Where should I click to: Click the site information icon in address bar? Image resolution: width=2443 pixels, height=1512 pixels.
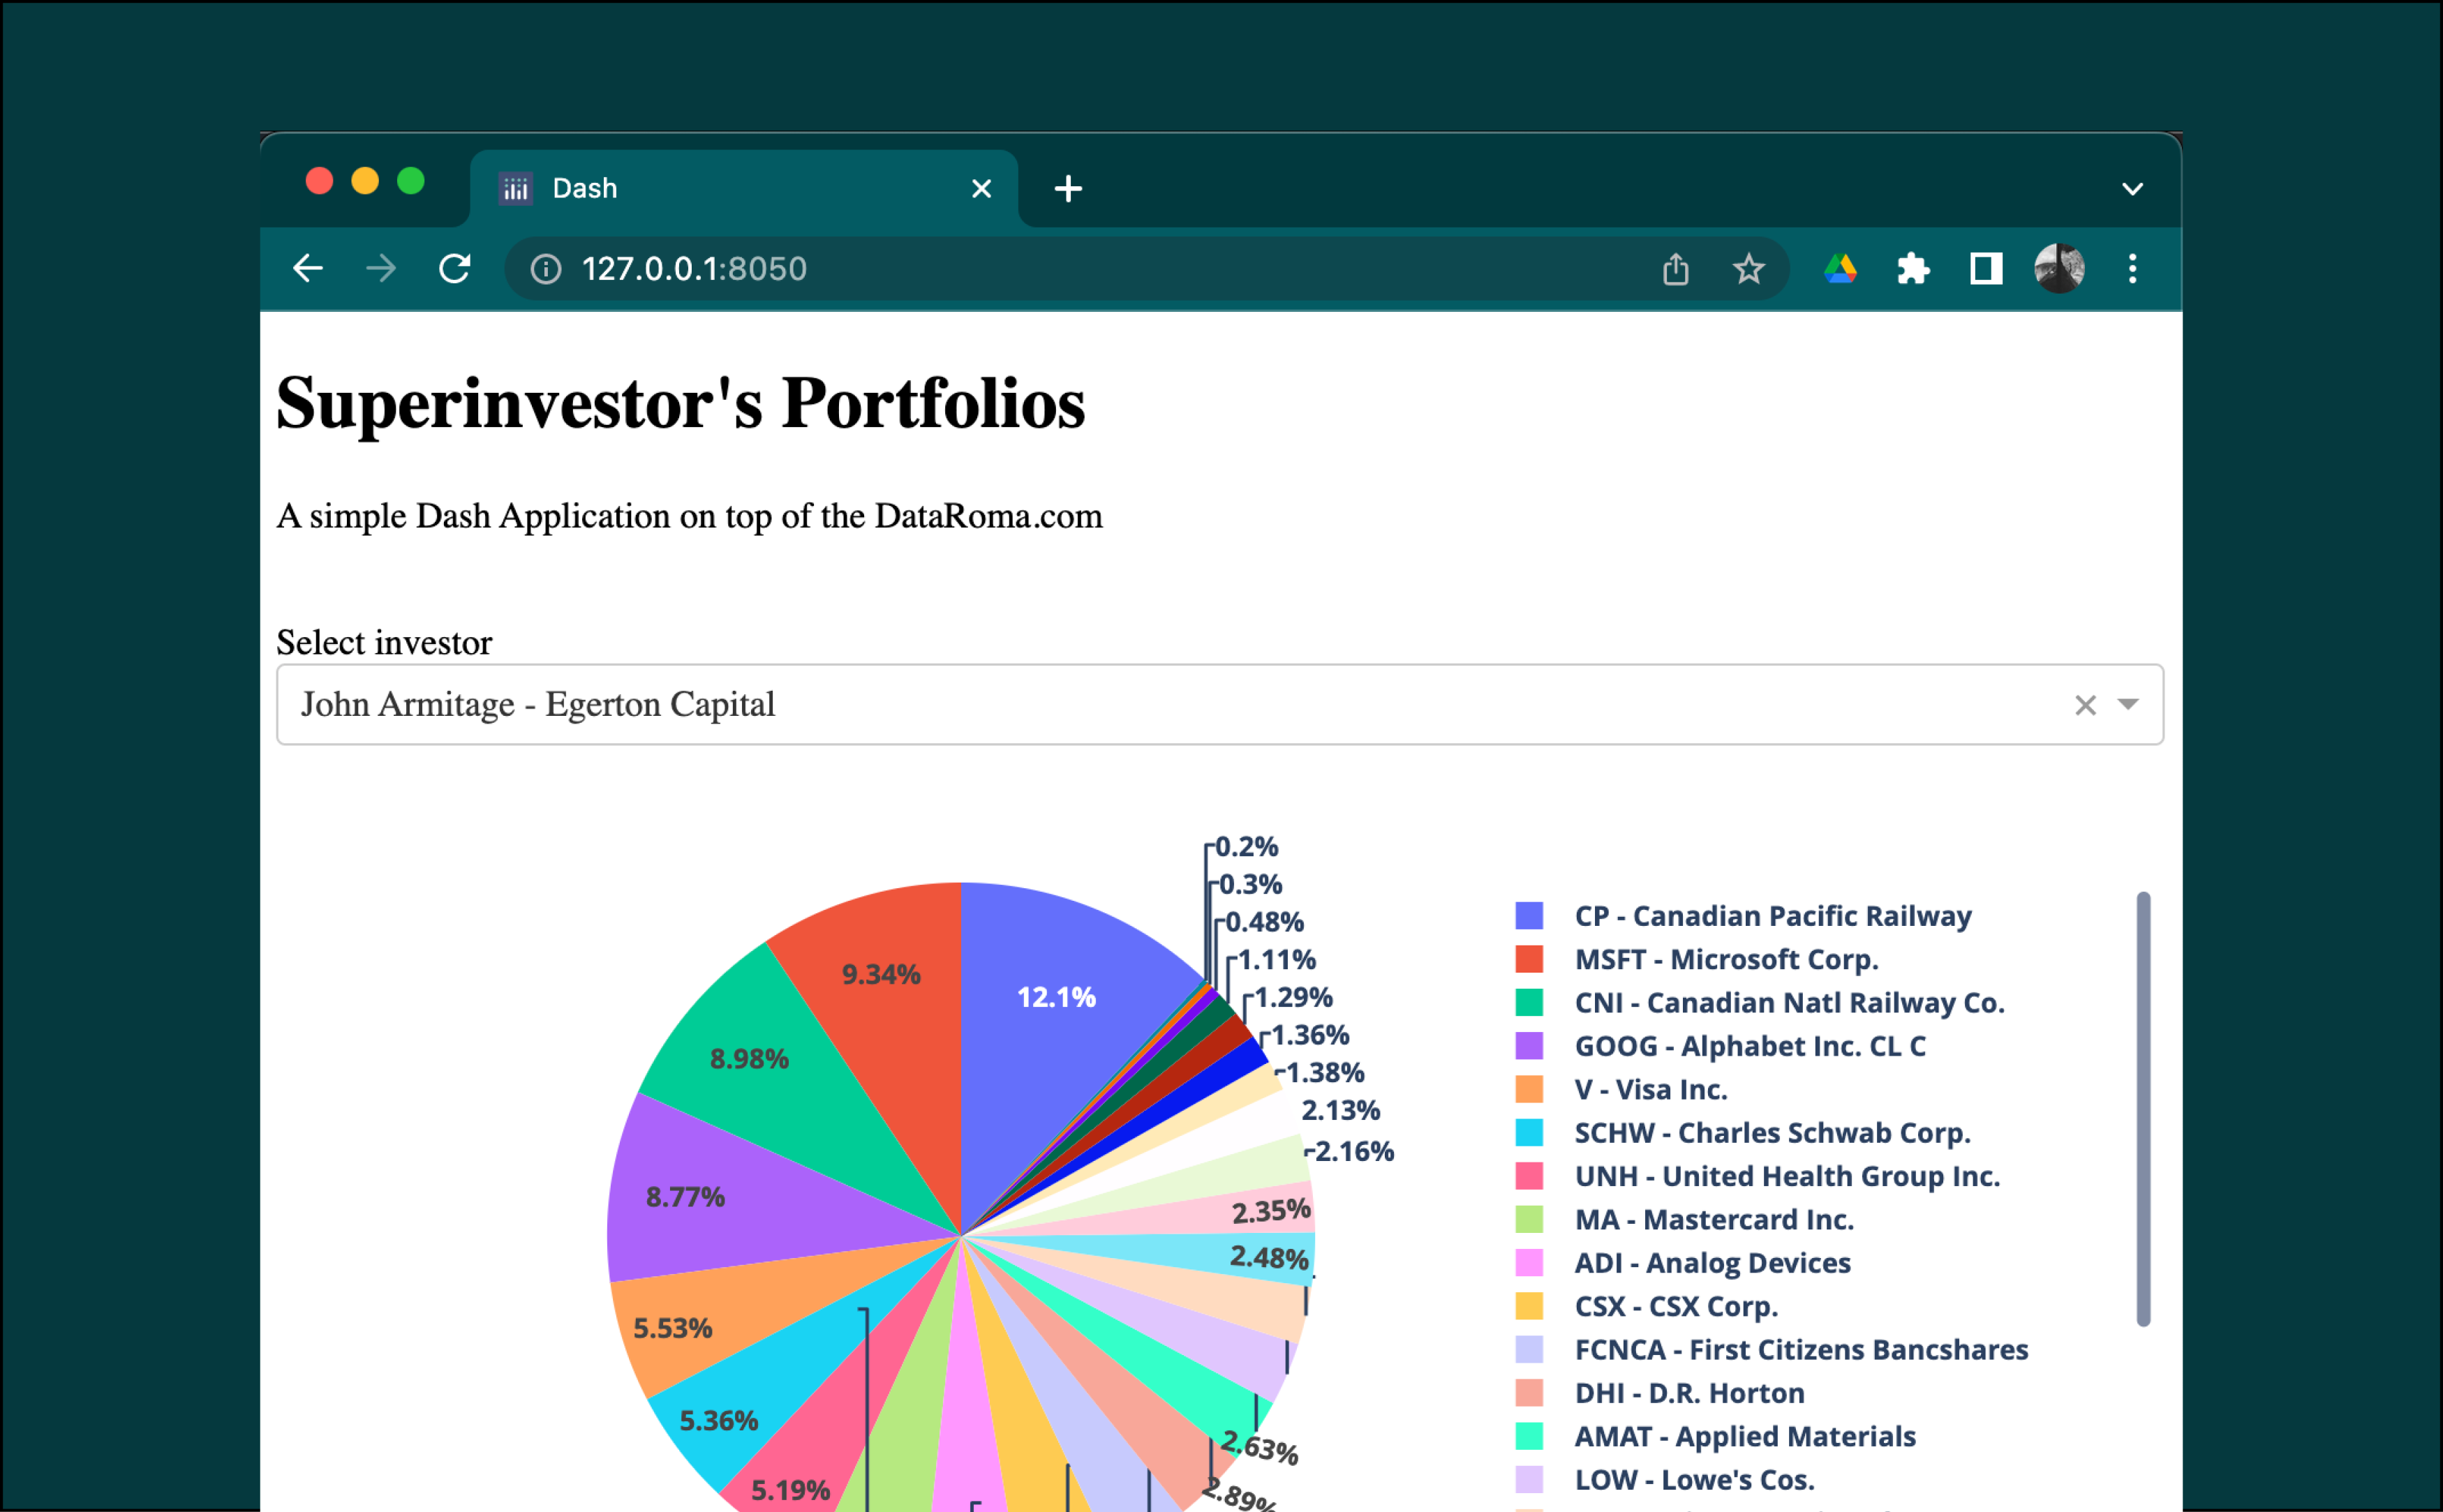point(547,268)
